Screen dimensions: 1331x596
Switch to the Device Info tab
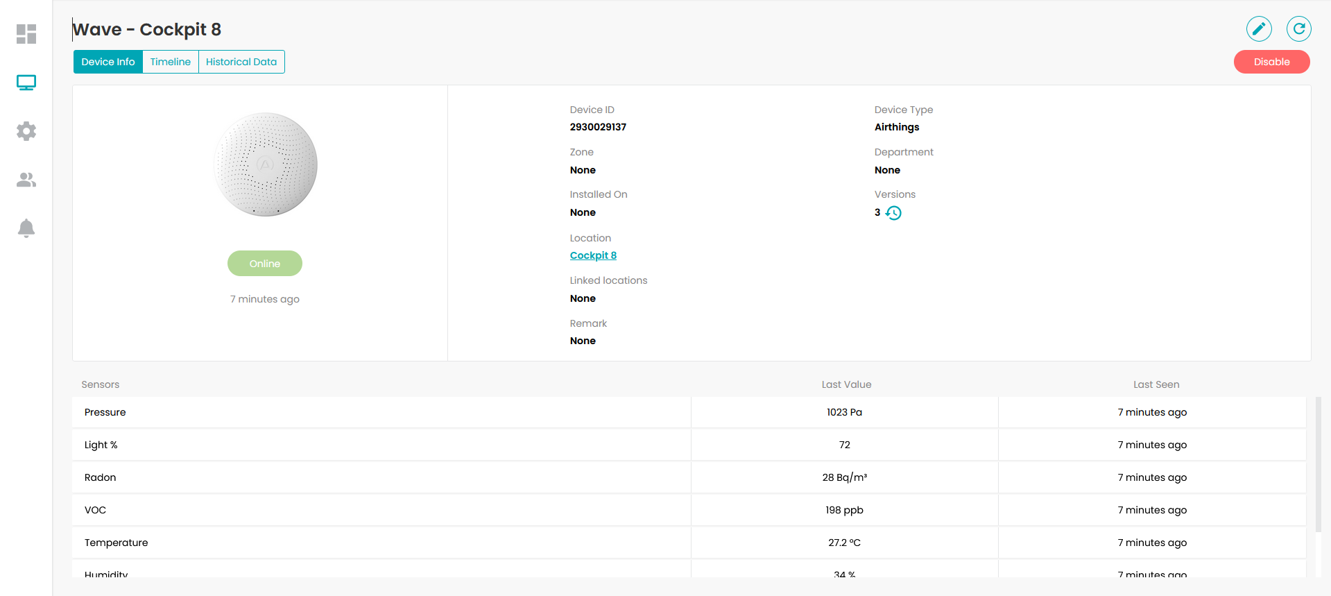pos(108,62)
